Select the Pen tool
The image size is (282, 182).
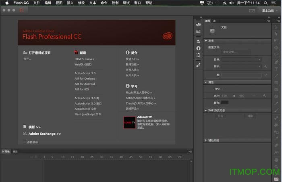pyautogui.click(x=276, y=62)
